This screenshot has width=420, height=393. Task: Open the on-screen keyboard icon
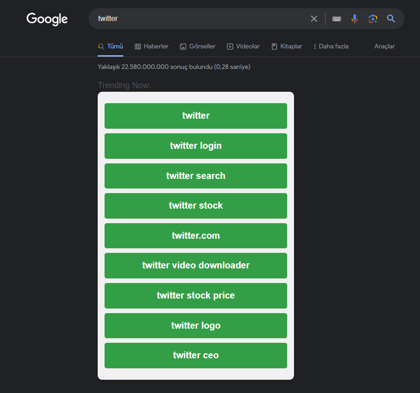336,19
